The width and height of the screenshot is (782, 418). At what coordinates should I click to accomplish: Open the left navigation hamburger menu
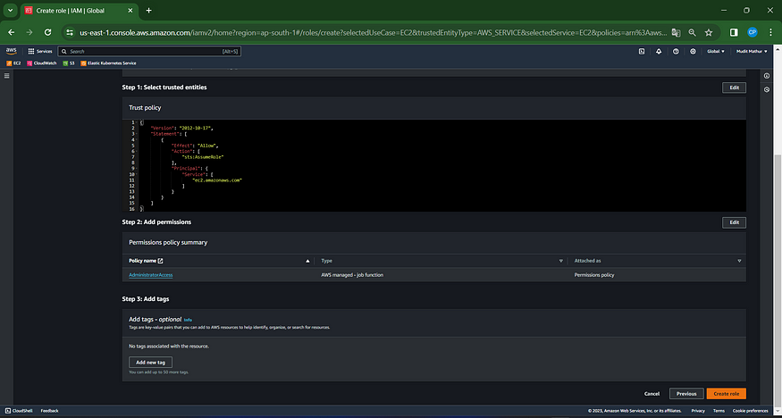pos(7,76)
